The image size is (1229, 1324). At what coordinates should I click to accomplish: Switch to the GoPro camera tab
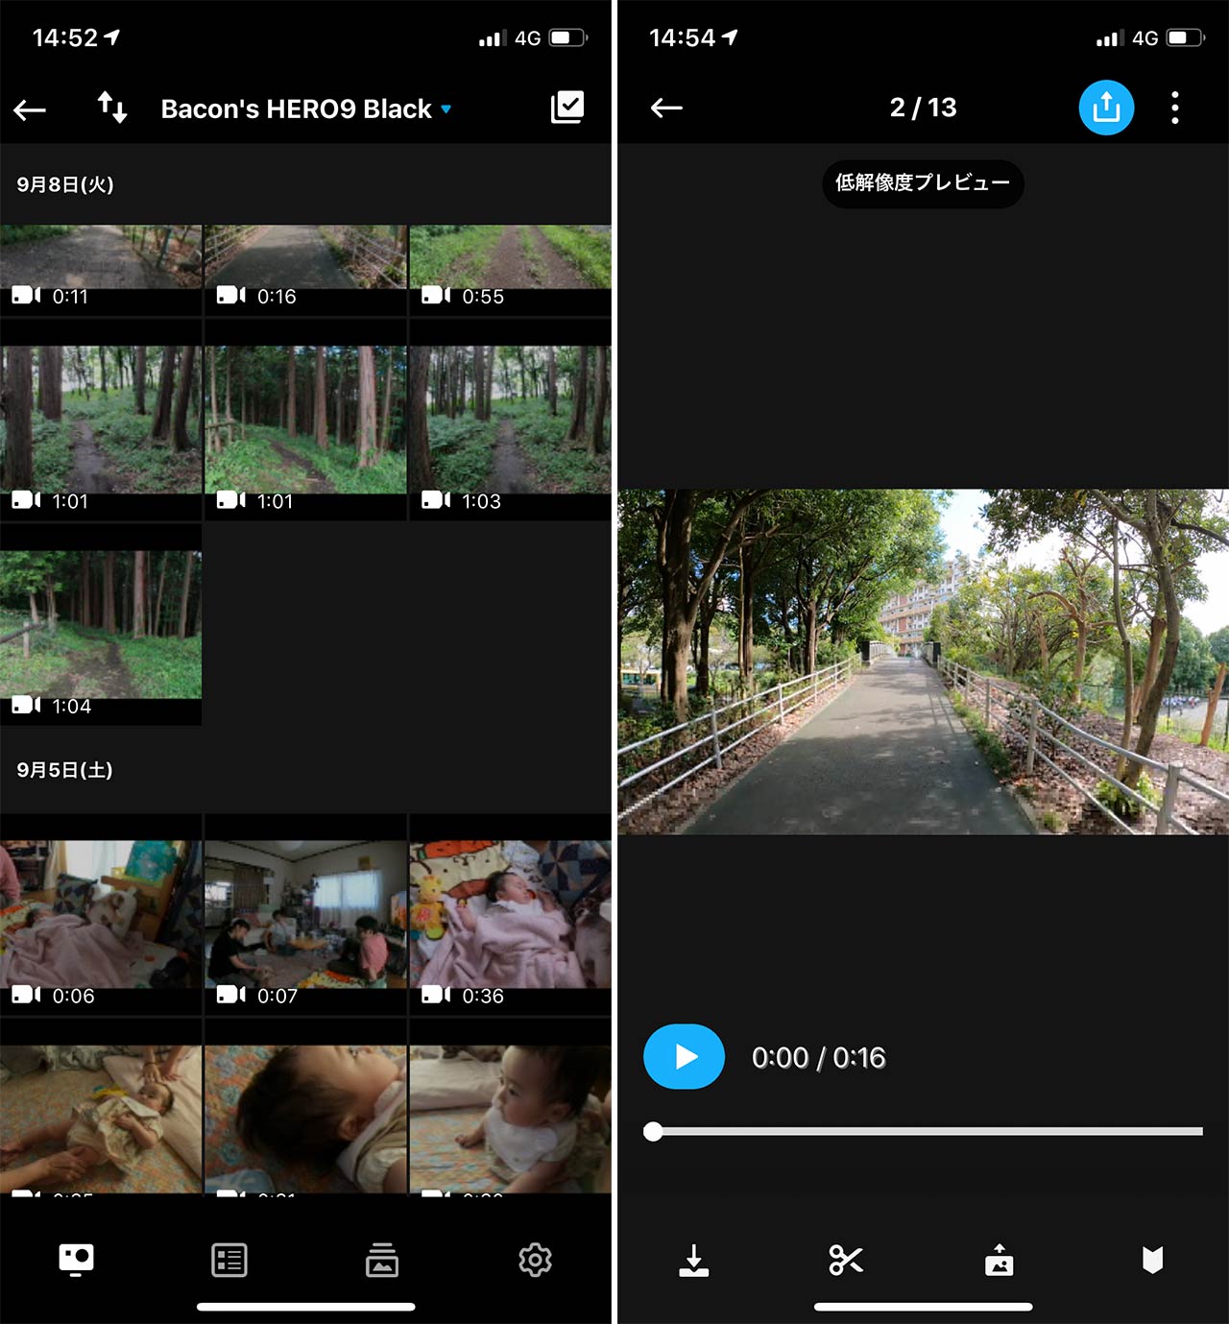[x=76, y=1259]
